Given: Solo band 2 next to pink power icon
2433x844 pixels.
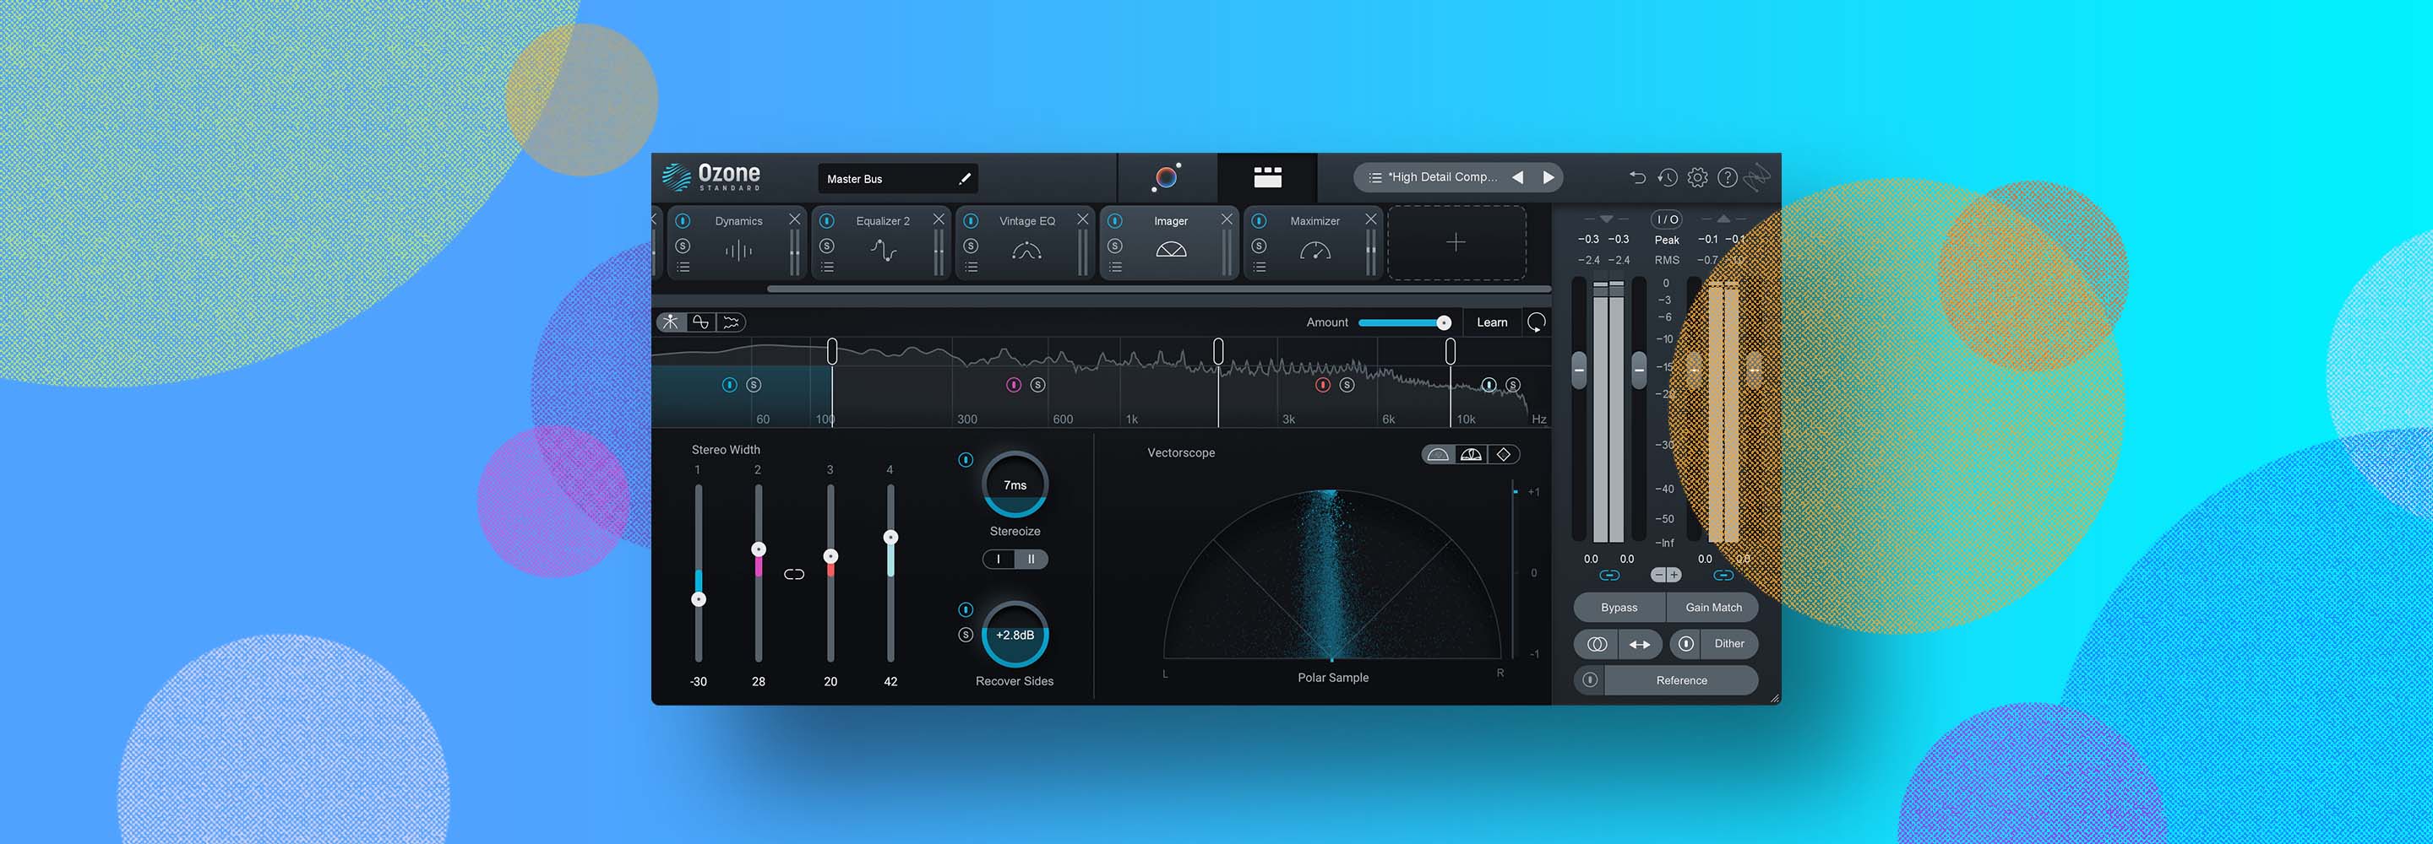Looking at the screenshot, I should [x=1038, y=385].
